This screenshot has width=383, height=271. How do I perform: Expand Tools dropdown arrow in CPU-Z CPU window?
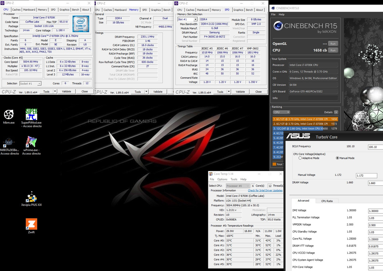click(55, 91)
